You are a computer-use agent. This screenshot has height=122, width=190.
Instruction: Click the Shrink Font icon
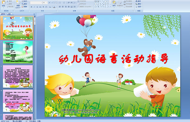[x=52, y=2]
